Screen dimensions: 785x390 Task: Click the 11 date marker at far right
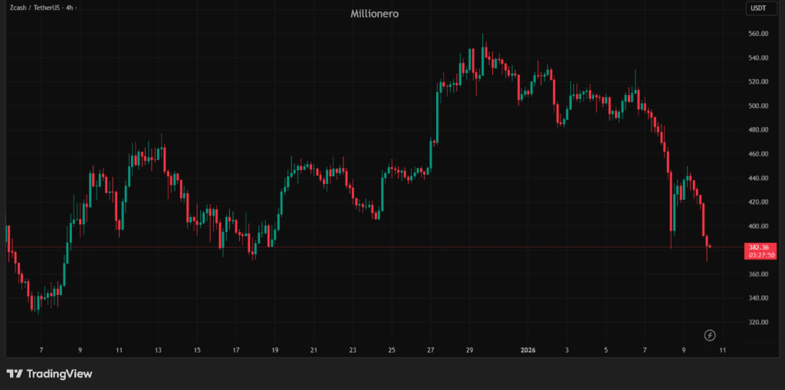point(722,350)
